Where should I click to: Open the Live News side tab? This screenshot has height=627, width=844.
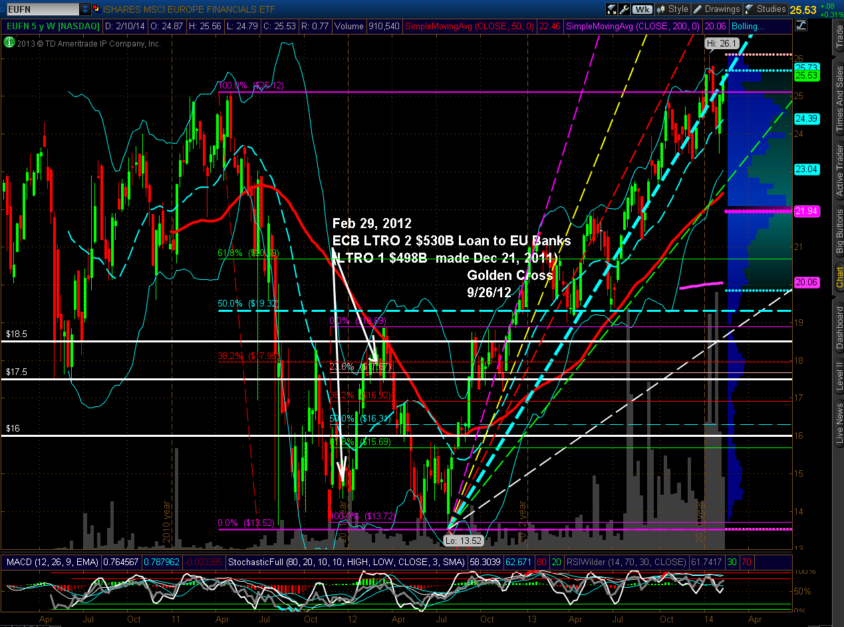(838, 424)
